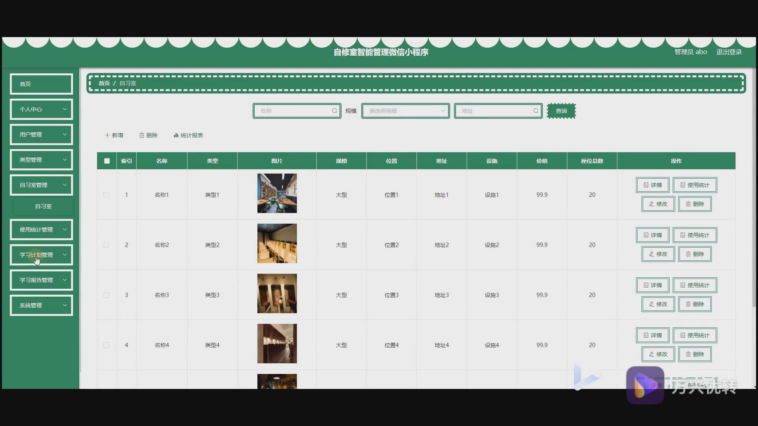Viewport: 758px width, 426px height.
Task: Go to 首页 in sidebar
Action: click(x=41, y=84)
